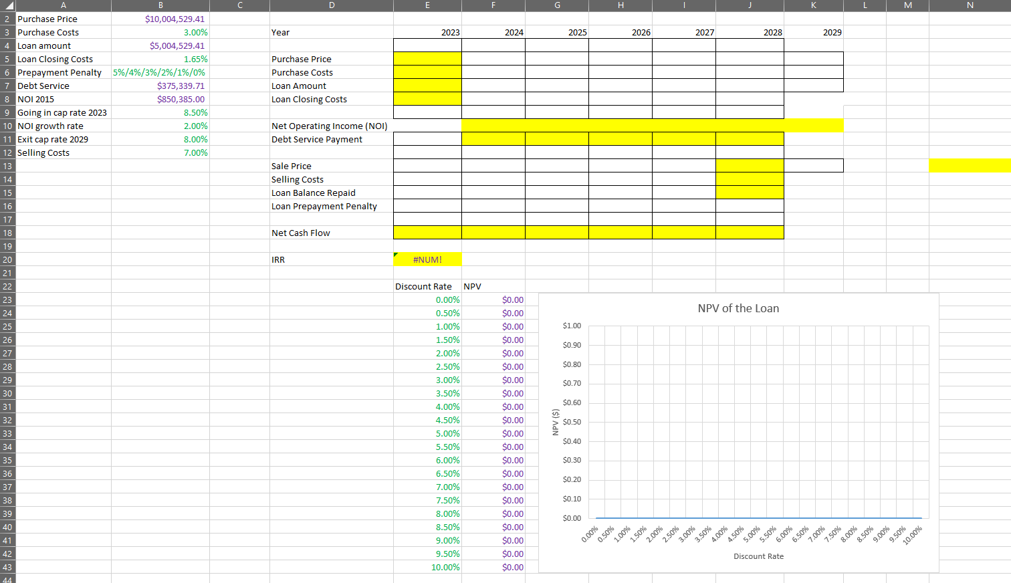Click the $850,385.00 NOI 2015 value
This screenshot has width=1011, height=583.
[160, 99]
